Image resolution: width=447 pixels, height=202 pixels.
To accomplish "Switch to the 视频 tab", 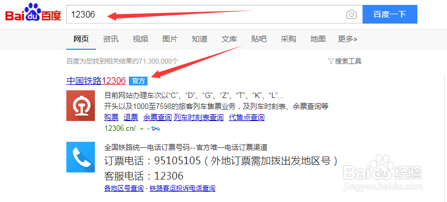I will coord(140,39).
